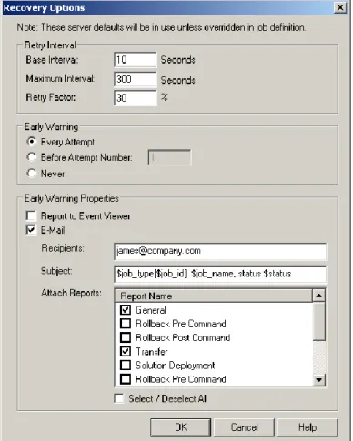The width and height of the screenshot is (353, 441).
Task: Click the Solution Deployment row text
Action: (x=176, y=366)
